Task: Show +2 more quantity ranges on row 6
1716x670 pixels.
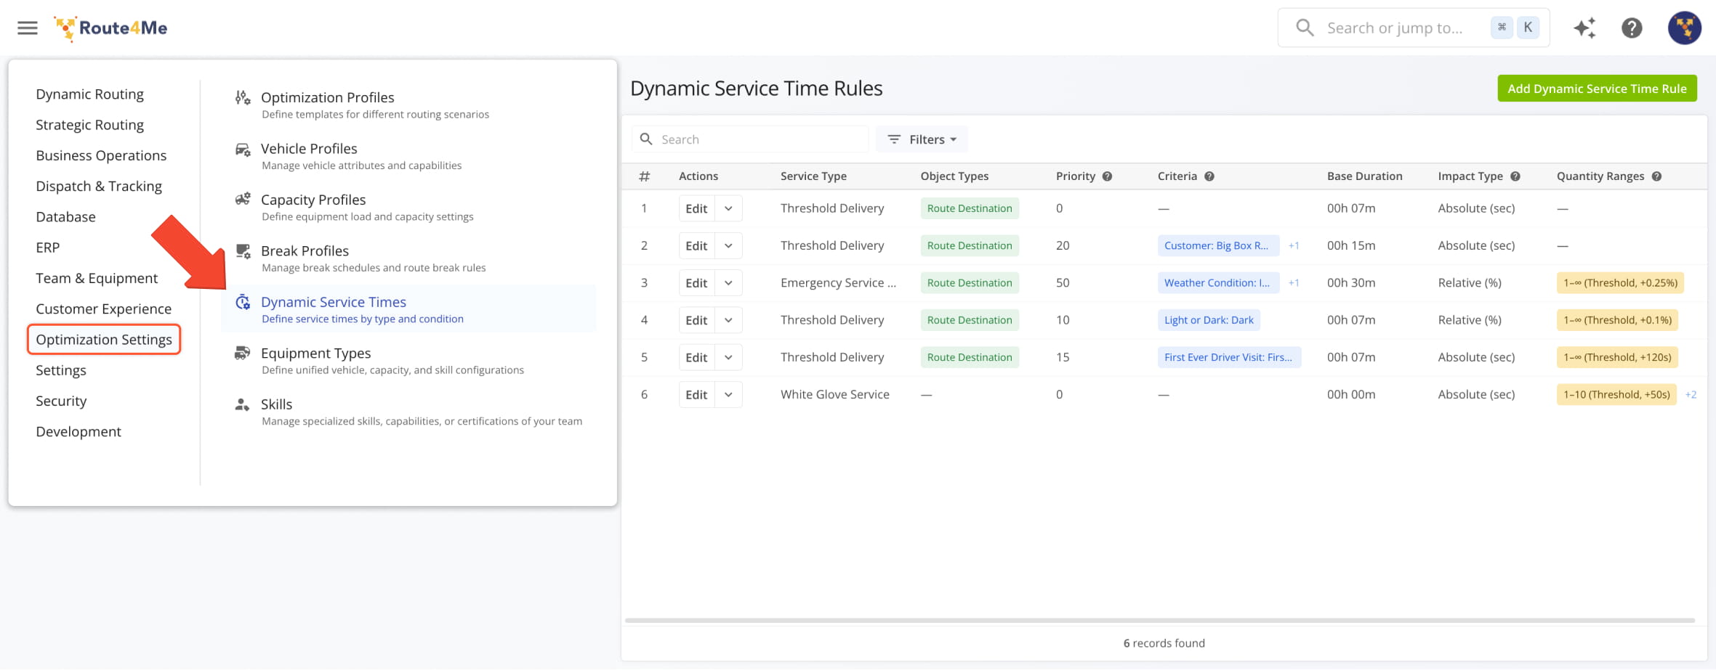Action: 1691,395
